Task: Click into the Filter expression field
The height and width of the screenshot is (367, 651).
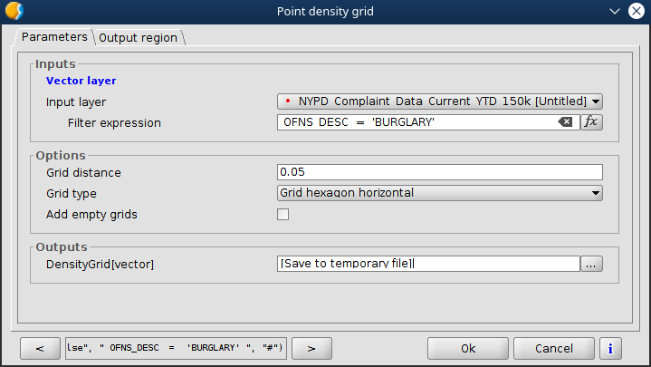Action: point(416,122)
